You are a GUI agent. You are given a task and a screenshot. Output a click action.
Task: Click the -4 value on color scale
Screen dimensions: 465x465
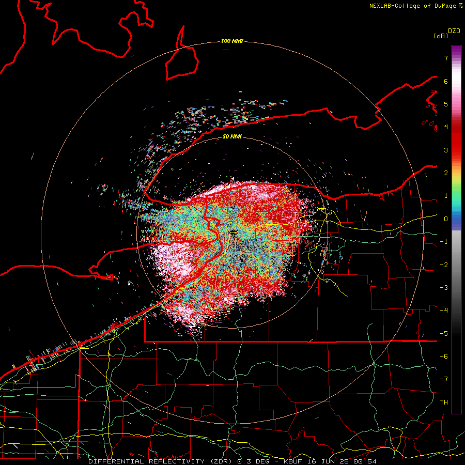(444, 311)
